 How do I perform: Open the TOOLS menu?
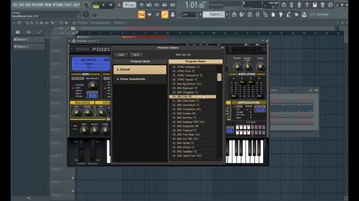68,4
